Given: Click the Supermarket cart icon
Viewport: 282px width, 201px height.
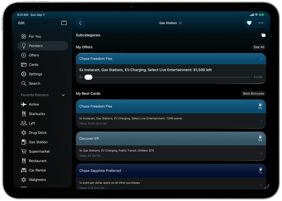Looking at the screenshot, I should (24, 151).
